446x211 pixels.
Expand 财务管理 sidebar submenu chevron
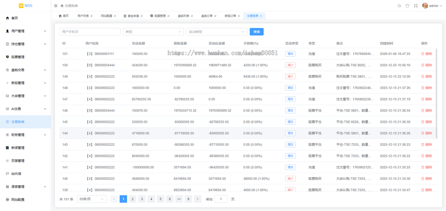45,135
